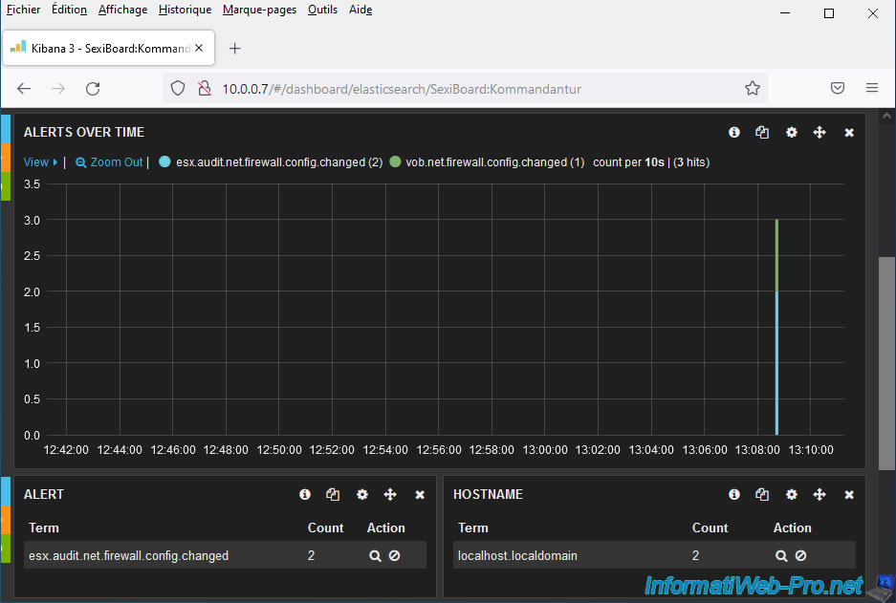The image size is (896, 603).
Task: Bookmark this page with star icon
Action: point(753,88)
